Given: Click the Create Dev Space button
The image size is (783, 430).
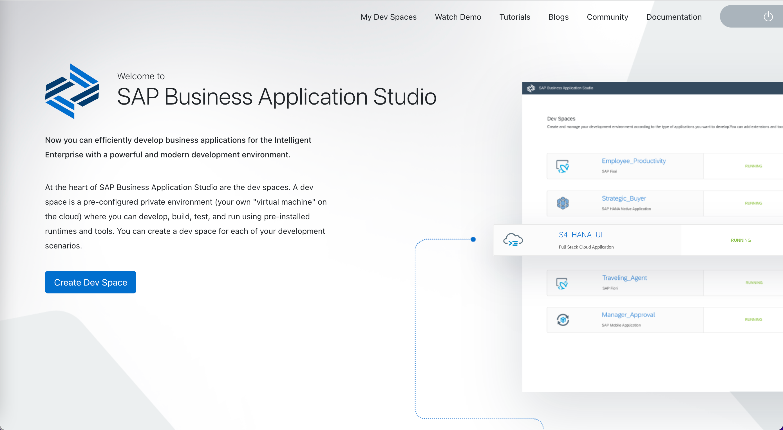Looking at the screenshot, I should tap(91, 282).
